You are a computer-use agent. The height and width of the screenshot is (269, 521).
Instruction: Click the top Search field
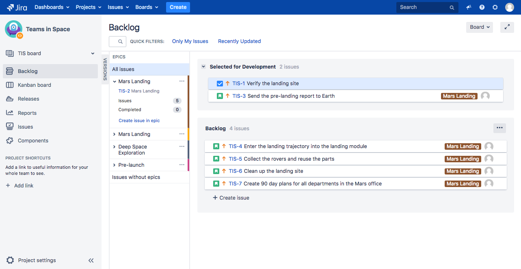pos(427,7)
